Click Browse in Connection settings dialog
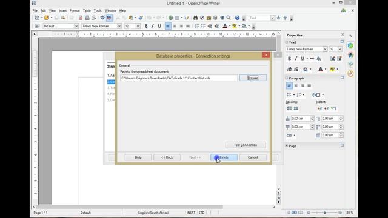388x218 pixels. click(x=253, y=78)
